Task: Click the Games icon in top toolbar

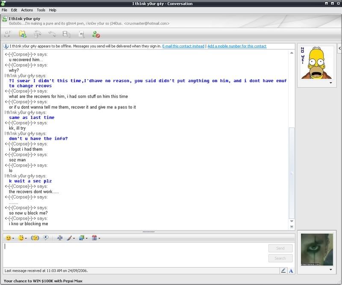Action: [x=81, y=34]
